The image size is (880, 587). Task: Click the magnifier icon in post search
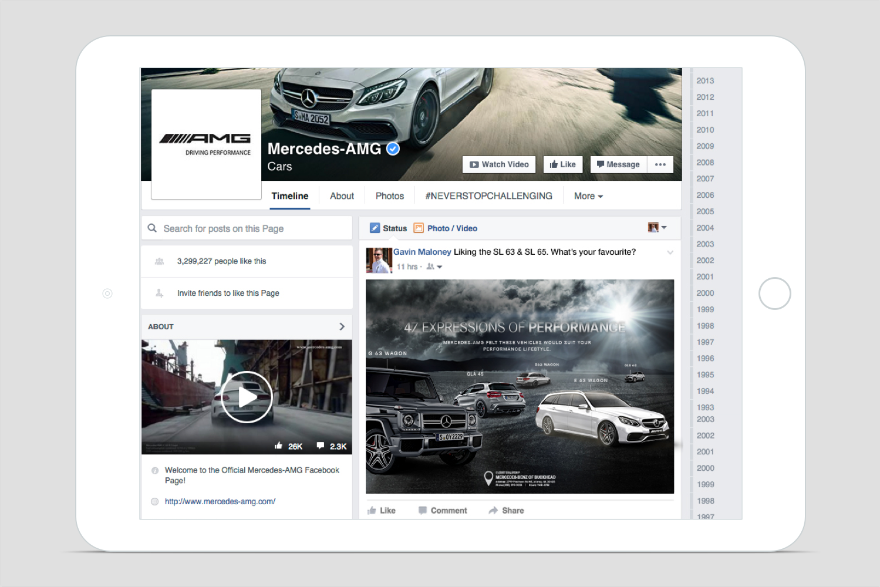[152, 228]
